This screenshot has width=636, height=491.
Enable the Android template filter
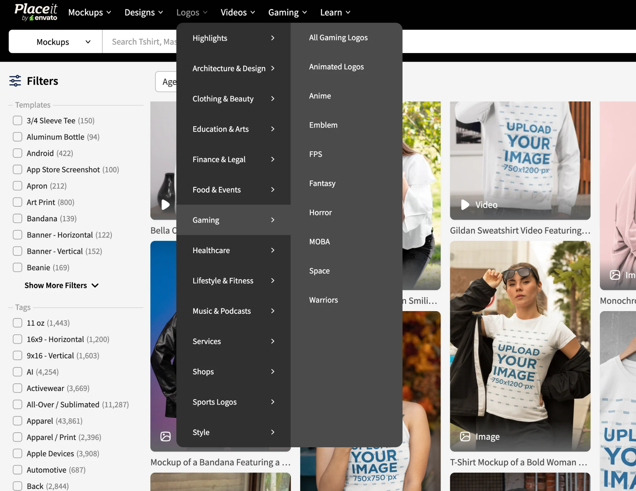18,153
